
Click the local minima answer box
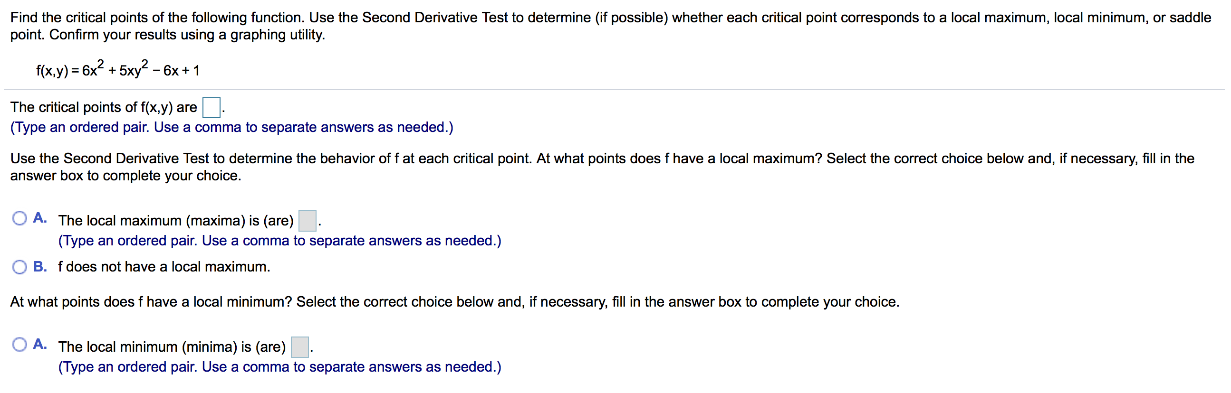point(299,347)
